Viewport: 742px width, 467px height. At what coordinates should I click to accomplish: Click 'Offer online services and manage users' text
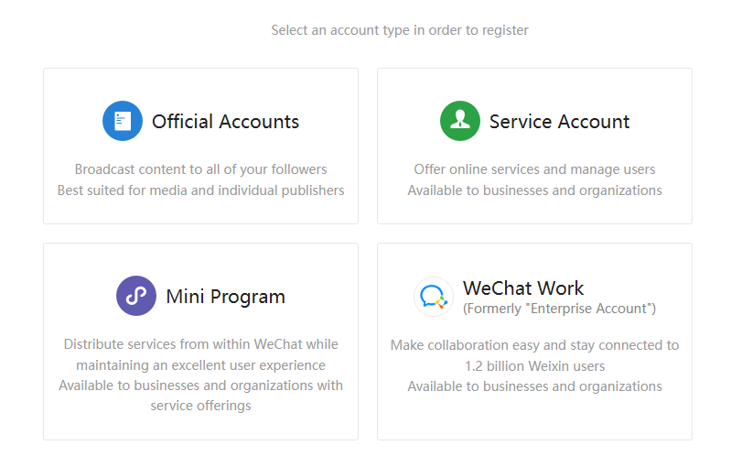pos(534,169)
